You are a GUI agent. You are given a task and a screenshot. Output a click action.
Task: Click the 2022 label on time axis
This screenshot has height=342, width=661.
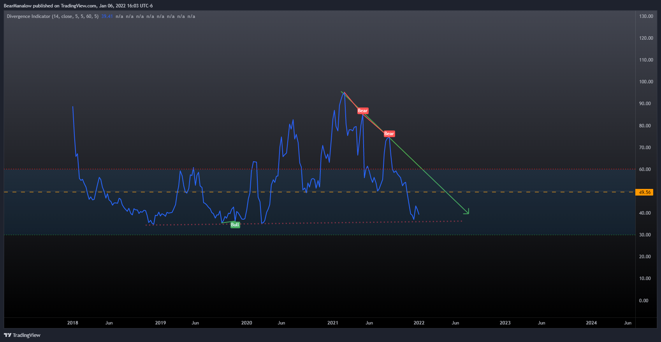click(419, 323)
